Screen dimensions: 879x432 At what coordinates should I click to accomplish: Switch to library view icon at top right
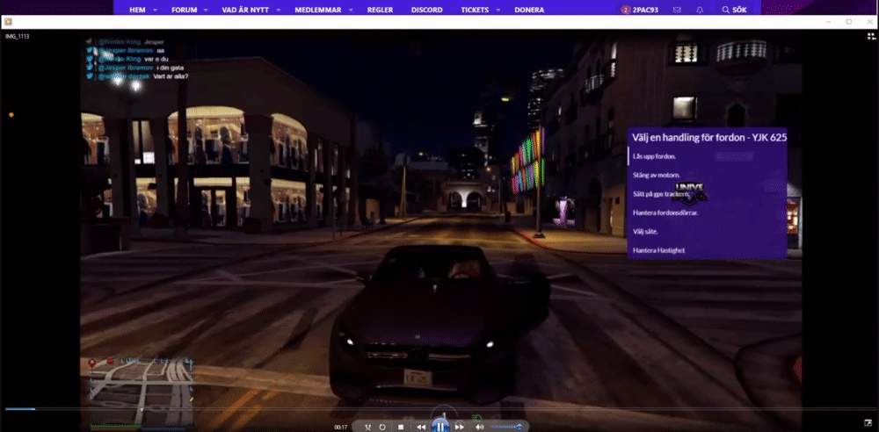(871, 36)
